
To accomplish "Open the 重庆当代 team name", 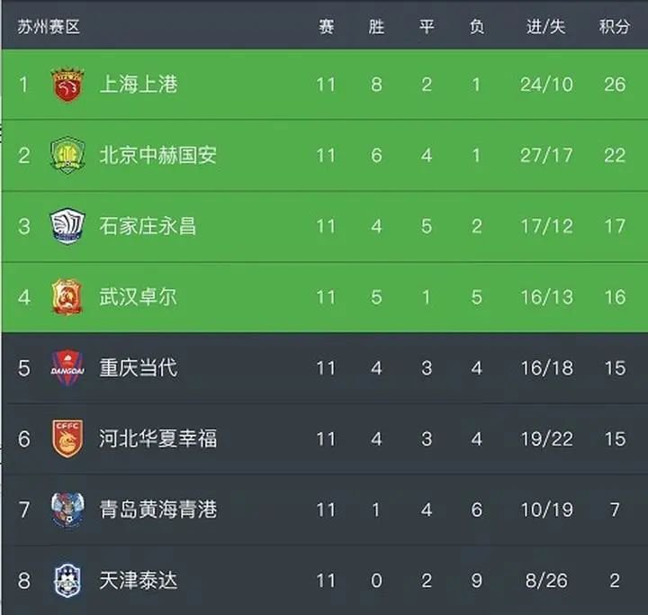I will pos(139,367).
